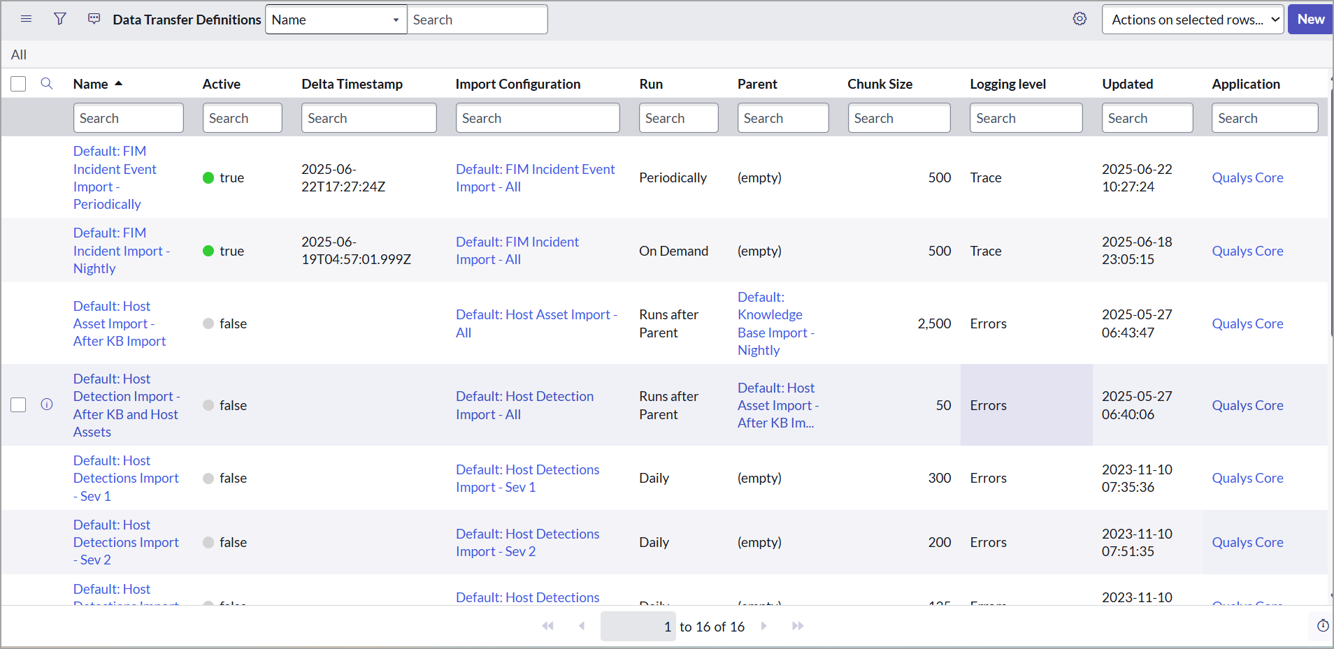Open the activity stream chat icon

tap(94, 19)
